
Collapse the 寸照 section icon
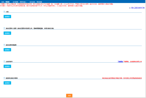click(4, 11)
